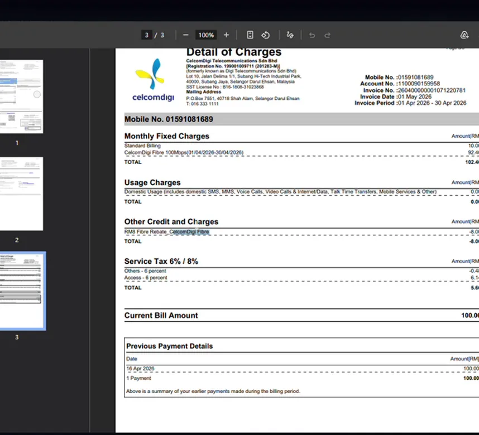The width and height of the screenshot is (479, 435).
Task: Click the "Monthly Fixed Charges" heading
Action: pos(167,136)
